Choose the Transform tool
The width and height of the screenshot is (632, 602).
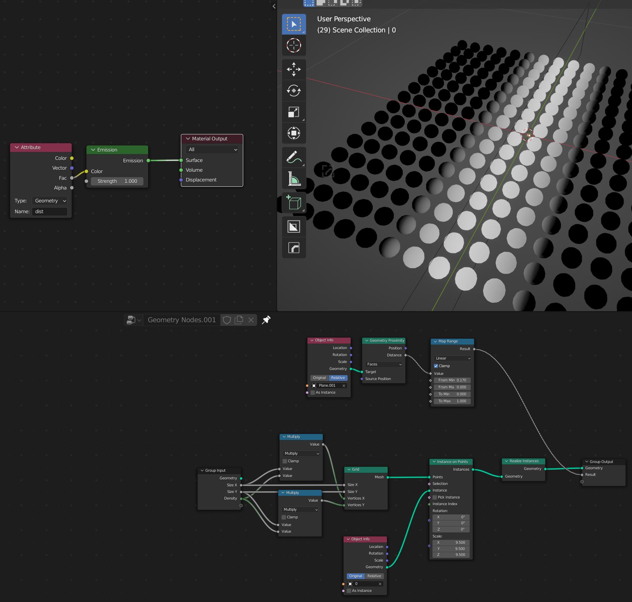294,133
